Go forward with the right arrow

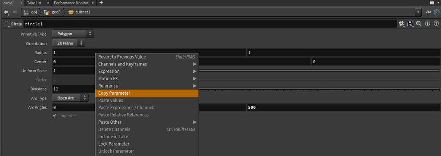(15, 12)
